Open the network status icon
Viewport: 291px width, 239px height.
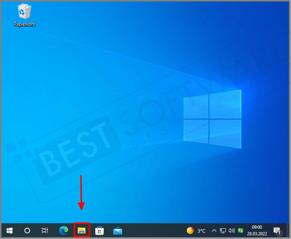tap(223, 231)
